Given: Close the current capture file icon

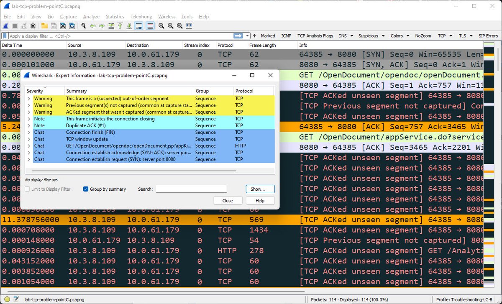Looking at the screenshot, I should tap(63, 26).
